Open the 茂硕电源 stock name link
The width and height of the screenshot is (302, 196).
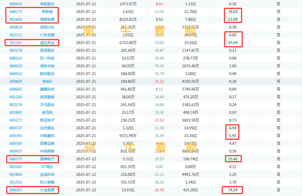coord(47,19)
